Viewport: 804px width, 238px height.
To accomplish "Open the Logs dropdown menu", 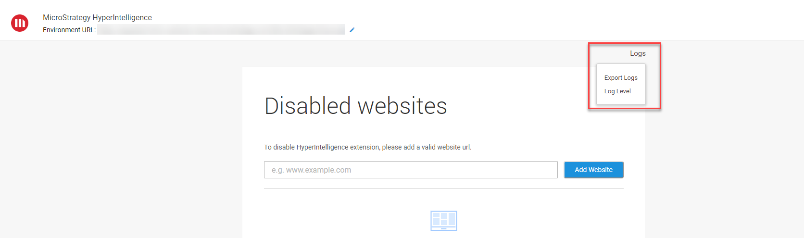I will 638,53.
